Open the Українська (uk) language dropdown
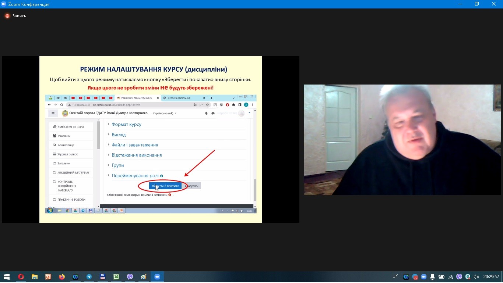The image size is (503, 283). click(165, 113)
